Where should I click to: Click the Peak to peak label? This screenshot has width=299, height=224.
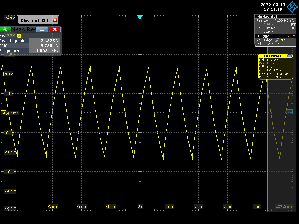(x=12, y=41)
